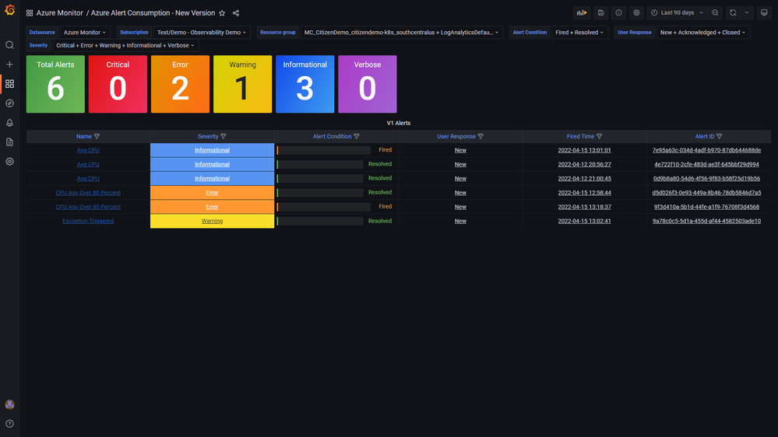The width and height of the screenshot is (778, 437).
Task: Open the Last 90 days time picker
Action: pos(677,13)
